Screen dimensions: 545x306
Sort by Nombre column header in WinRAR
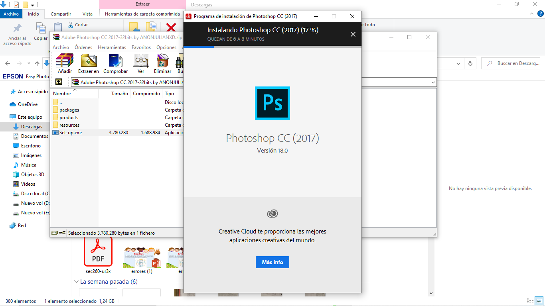(x=75, y=94)
